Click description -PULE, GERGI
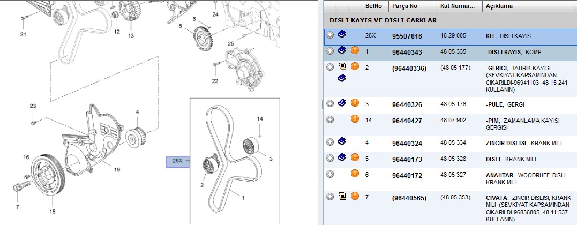The height and width of the screenshot is (225, 577). coord(505,104)
